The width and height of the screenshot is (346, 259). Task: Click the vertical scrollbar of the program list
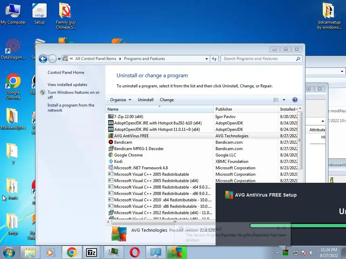pyautogui.click(x=300, y=140)
